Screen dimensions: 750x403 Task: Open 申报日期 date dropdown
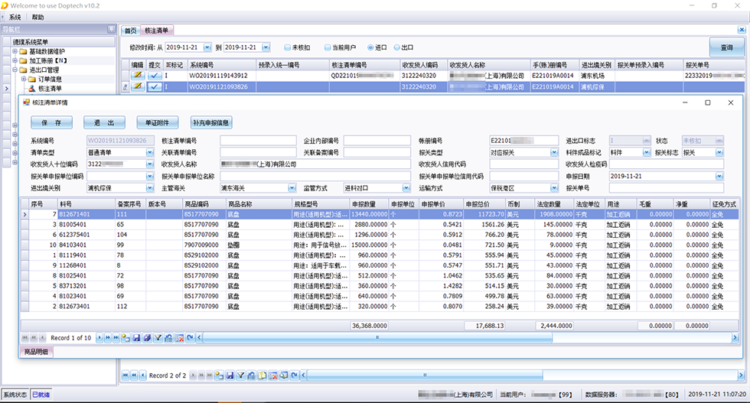pos(719,177)
